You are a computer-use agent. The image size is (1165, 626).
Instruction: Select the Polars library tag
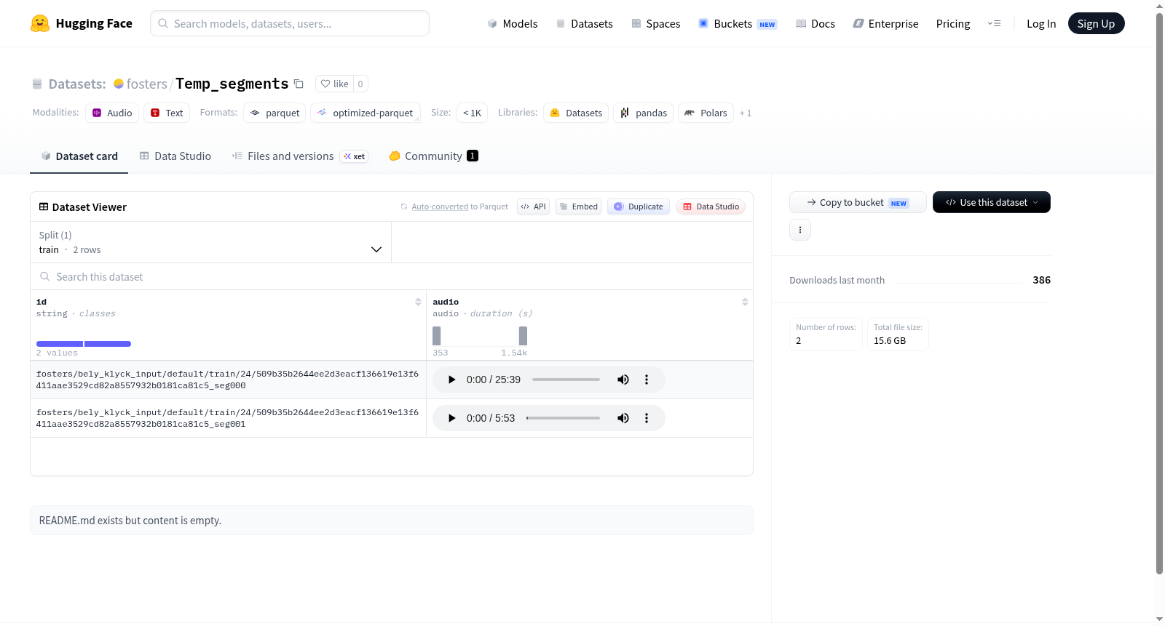pos(706,113)
